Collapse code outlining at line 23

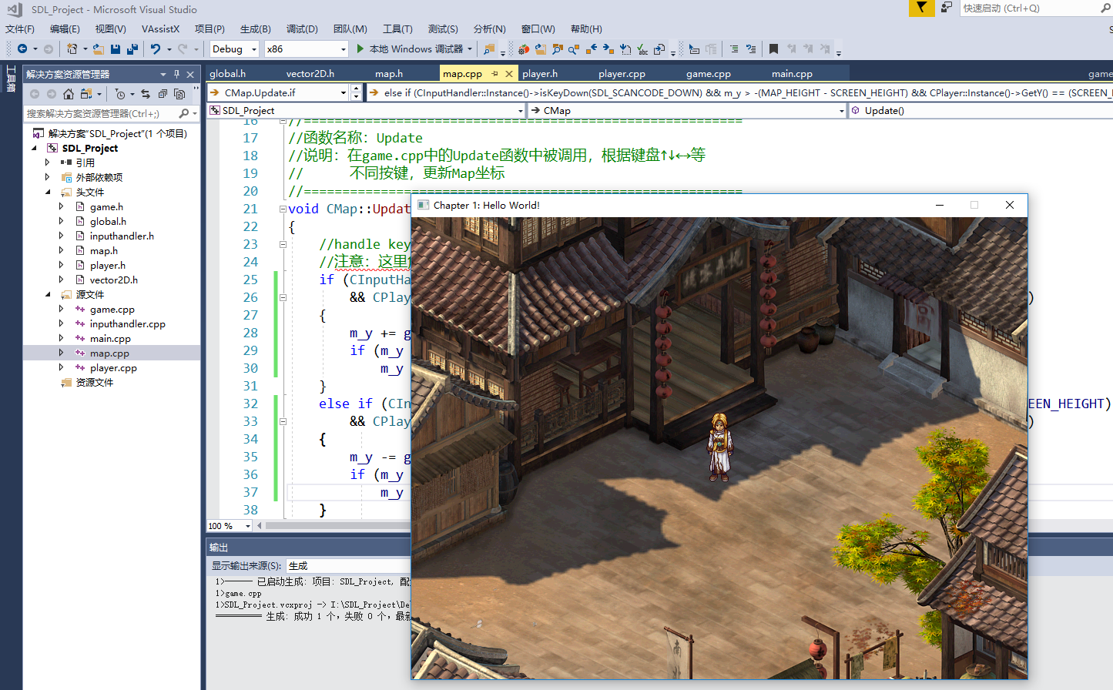pos(283,244)
